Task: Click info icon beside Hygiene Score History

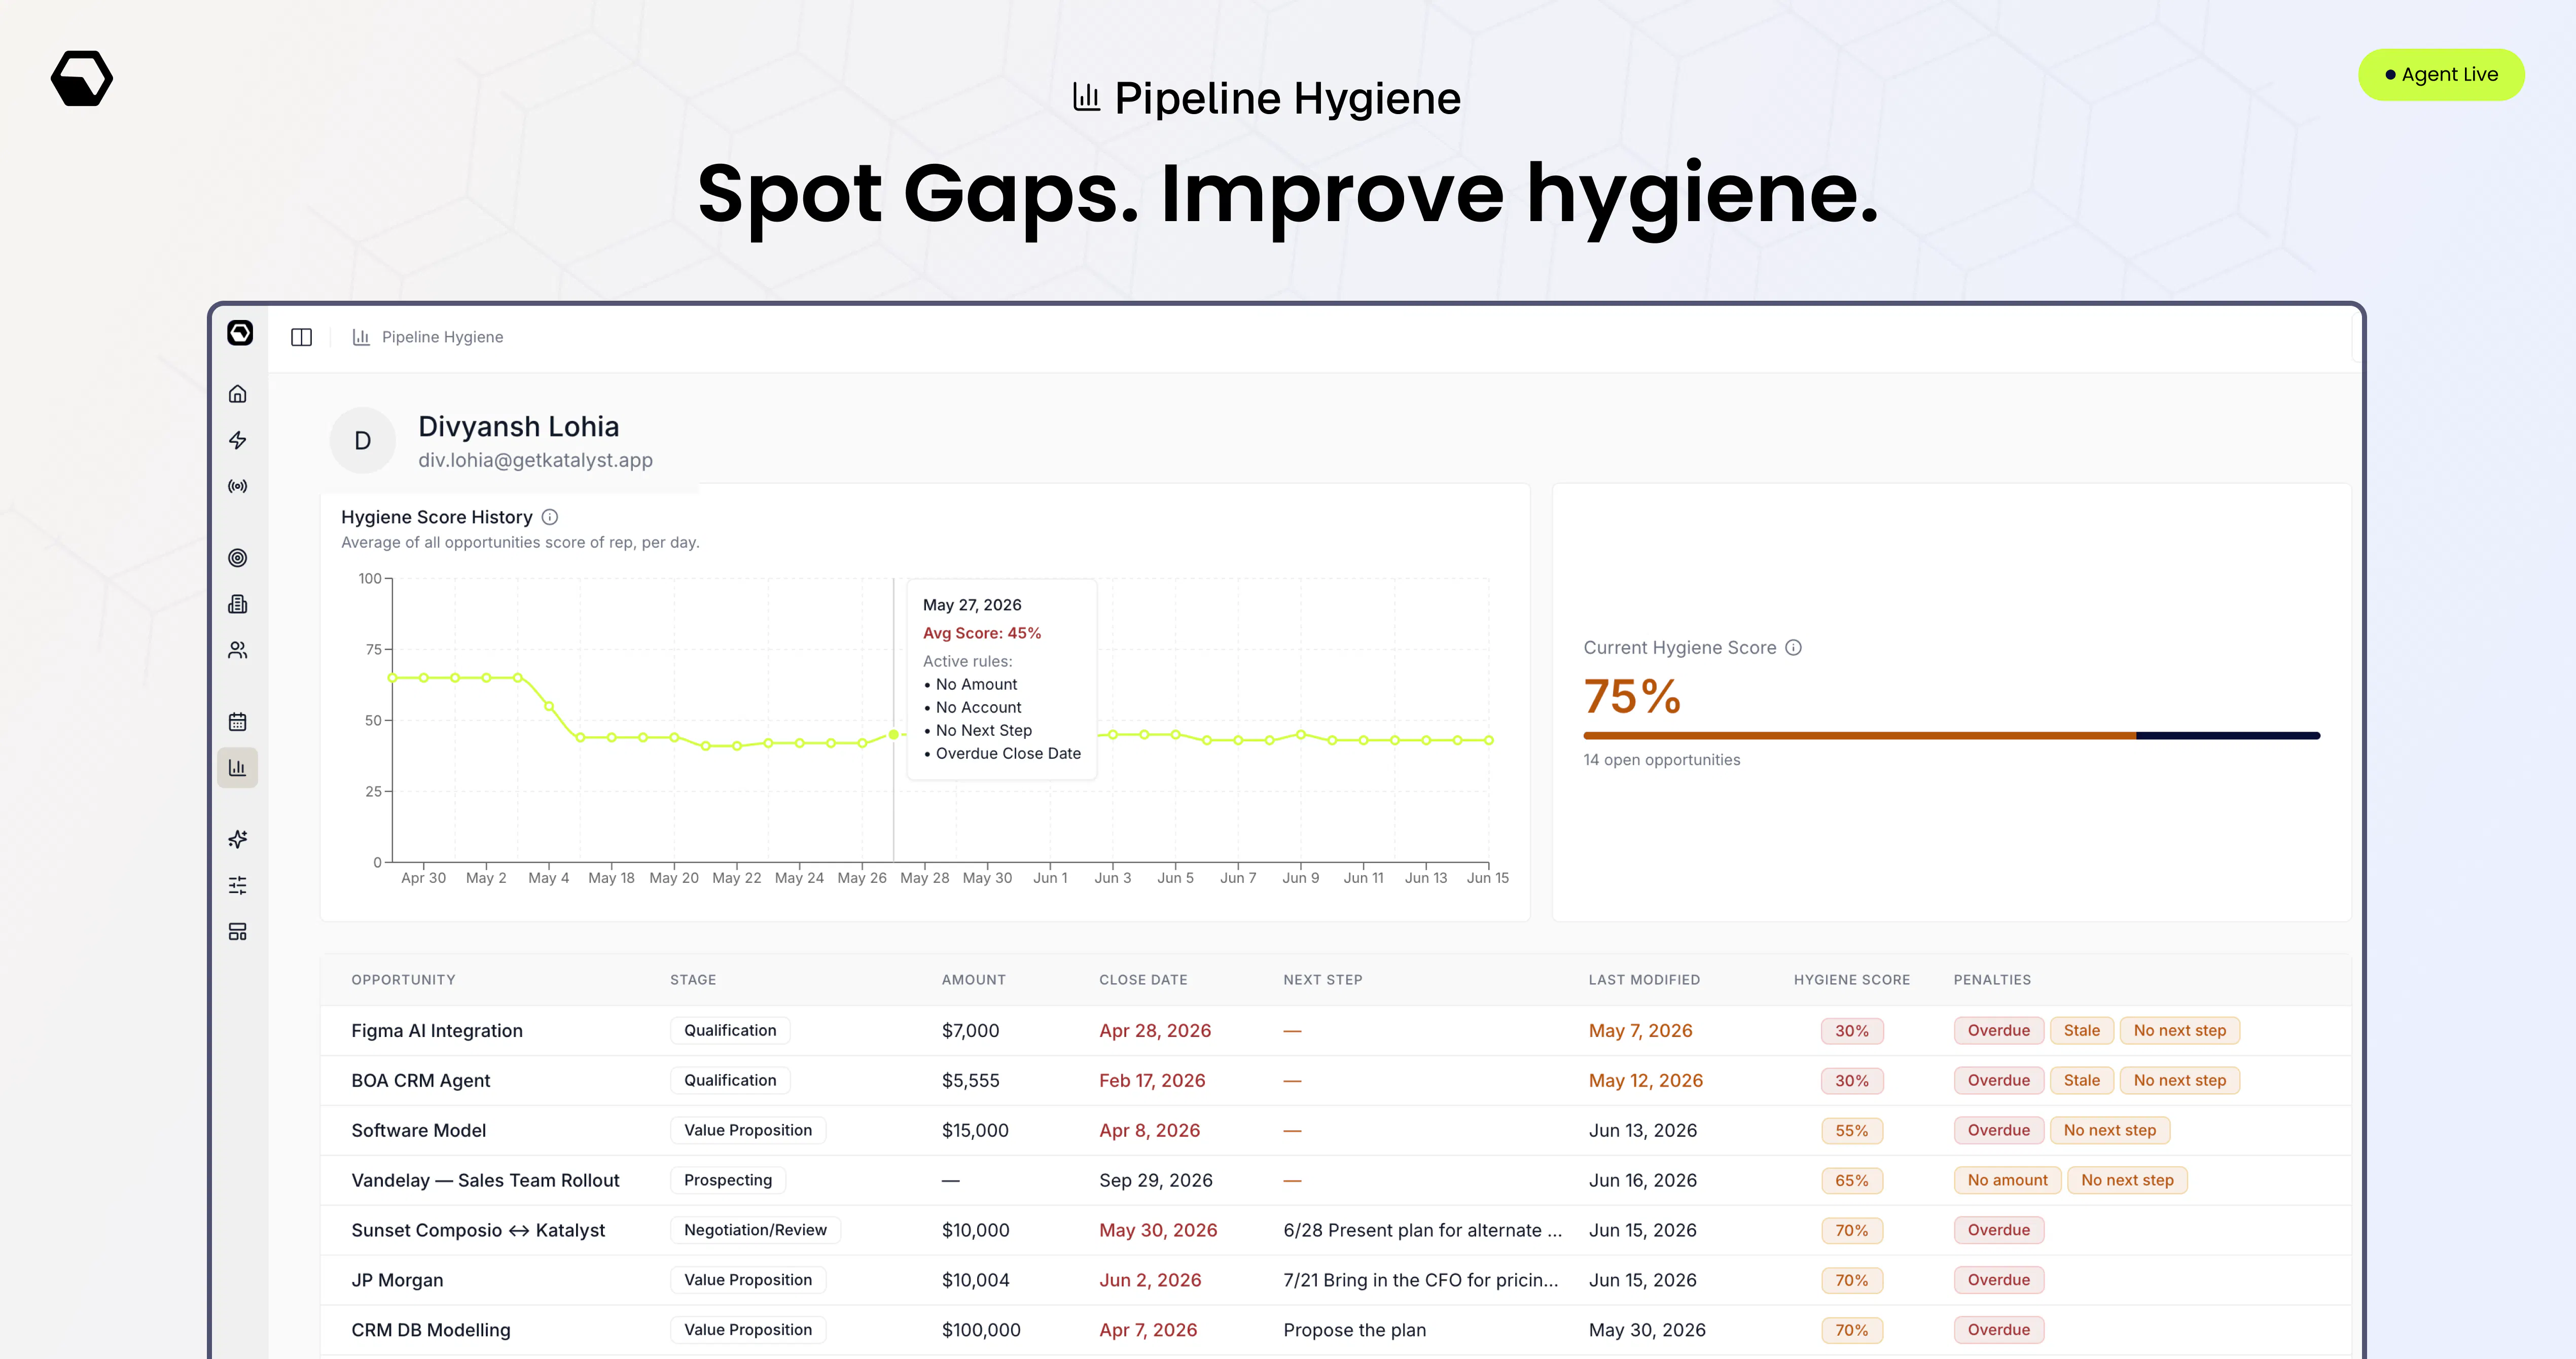Action: point(550,517)
